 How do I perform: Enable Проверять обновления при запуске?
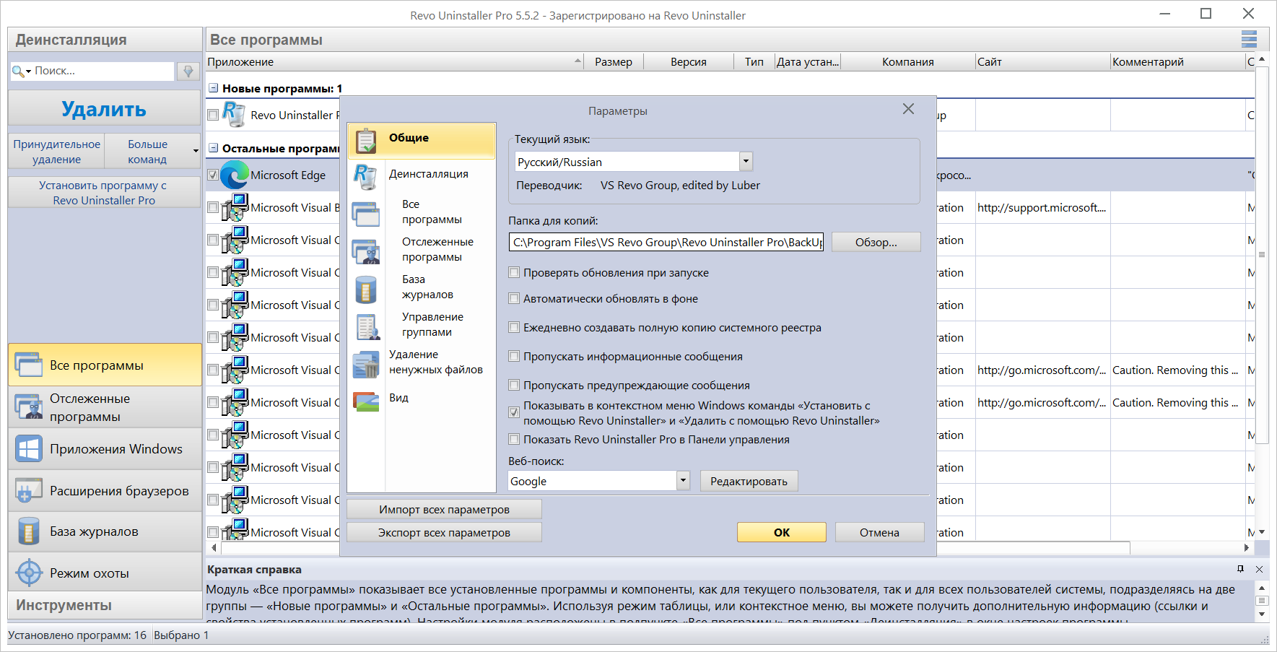coord(514,273)
